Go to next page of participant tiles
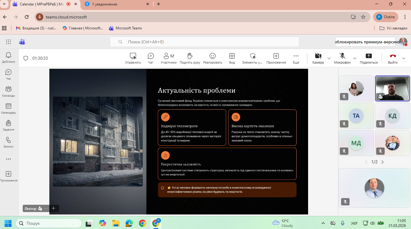Screen dimensions: 411x229 pos(383,162)
